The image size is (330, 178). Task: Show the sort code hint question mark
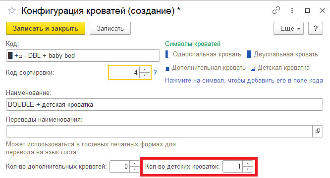click(155, 72)
